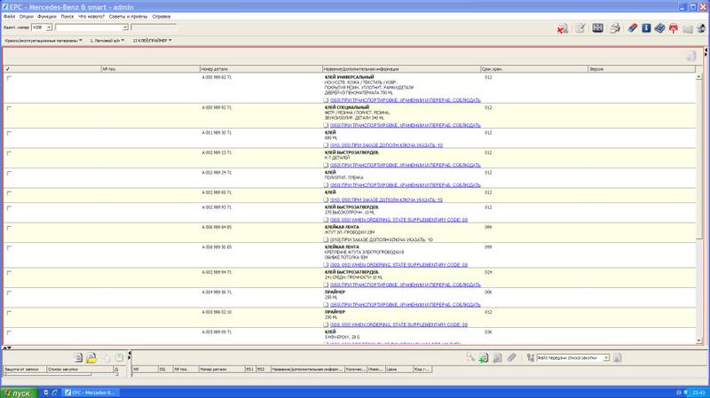This screenshot has width=710, height=398.
Task: Click the paperclip icon in bottom toolbar
Action: point(511,358)
